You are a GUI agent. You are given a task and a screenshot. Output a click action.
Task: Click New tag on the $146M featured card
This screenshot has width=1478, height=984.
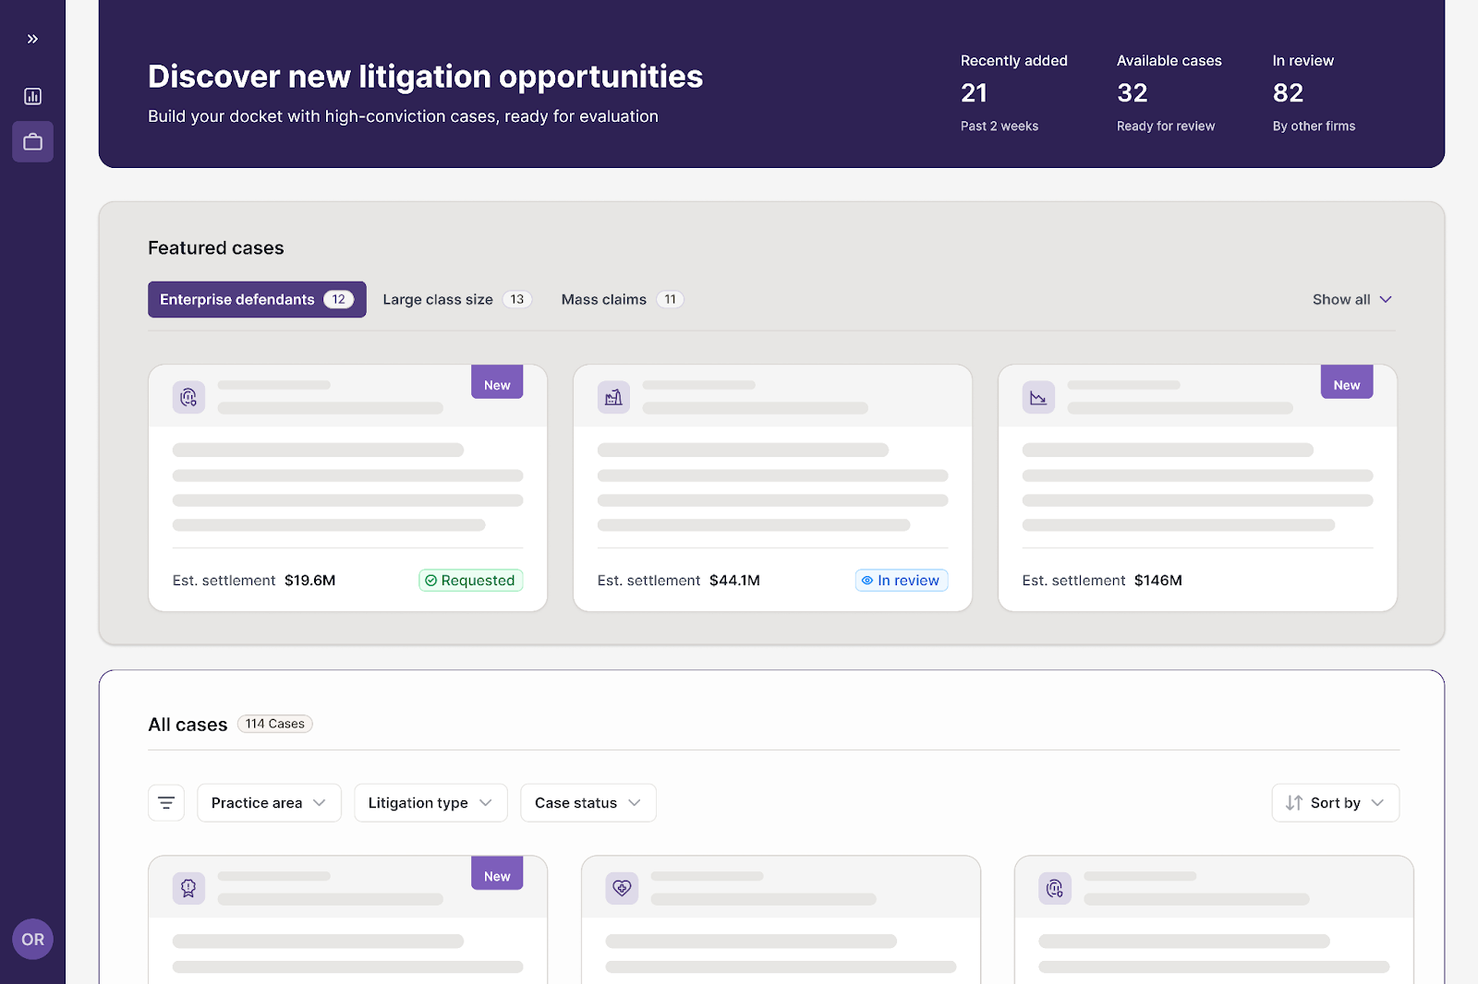point(1347,384)
